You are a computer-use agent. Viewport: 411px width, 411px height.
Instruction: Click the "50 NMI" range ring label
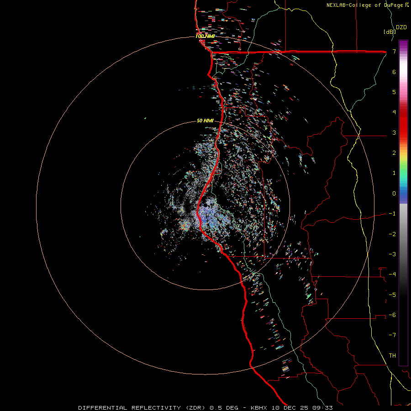[205, 121]
